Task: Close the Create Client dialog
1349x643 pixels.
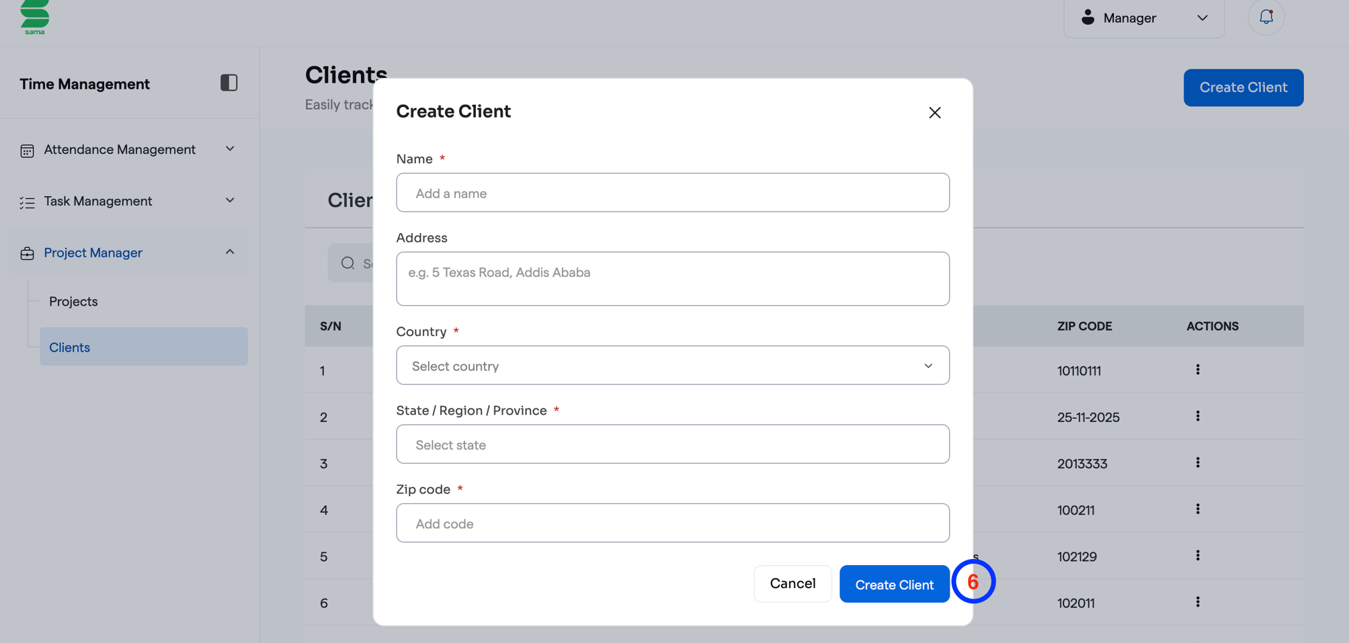Action: [934, 112]
